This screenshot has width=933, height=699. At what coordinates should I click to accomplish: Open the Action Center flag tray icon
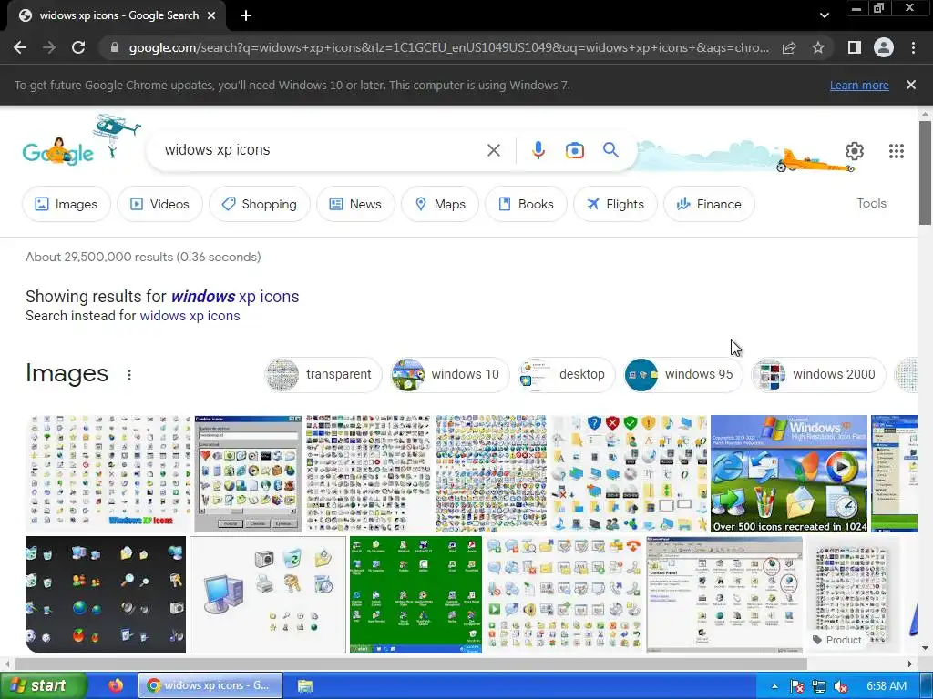(x=796, y=686)
